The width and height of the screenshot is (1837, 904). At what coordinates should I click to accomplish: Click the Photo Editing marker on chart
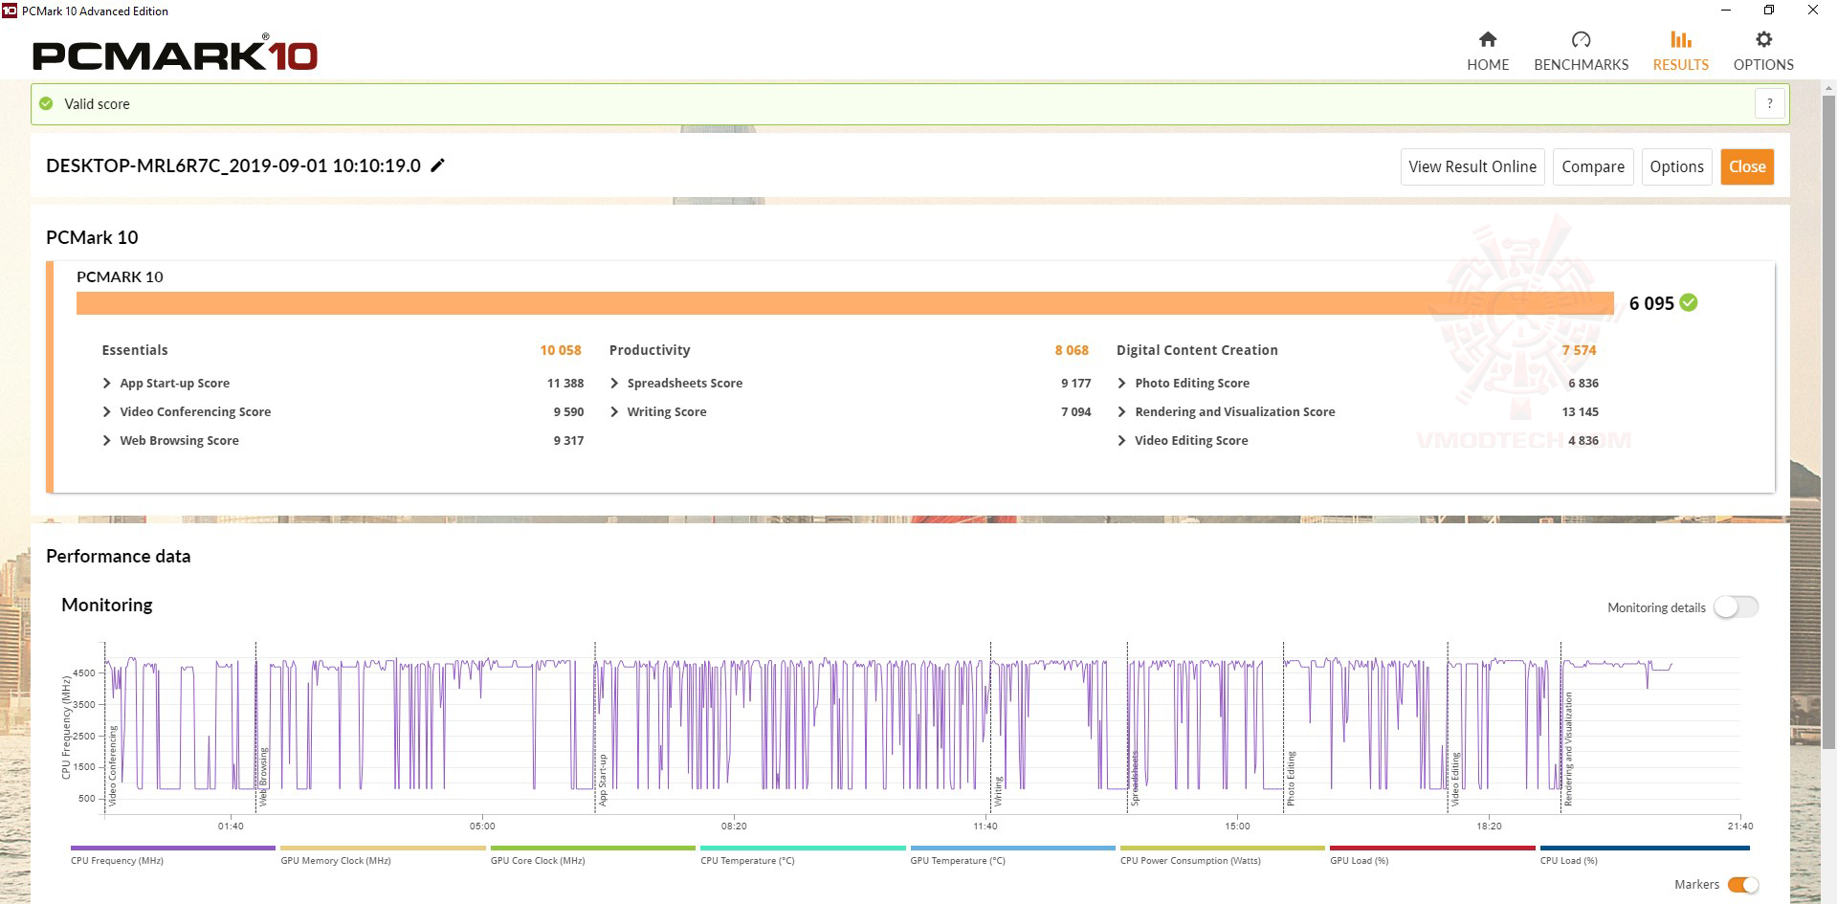click(1291, 778)
